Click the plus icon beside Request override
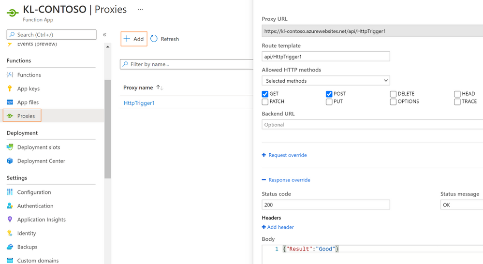Image resolution: width=483 pixels, height=264 pixels. tap(263, 155)
